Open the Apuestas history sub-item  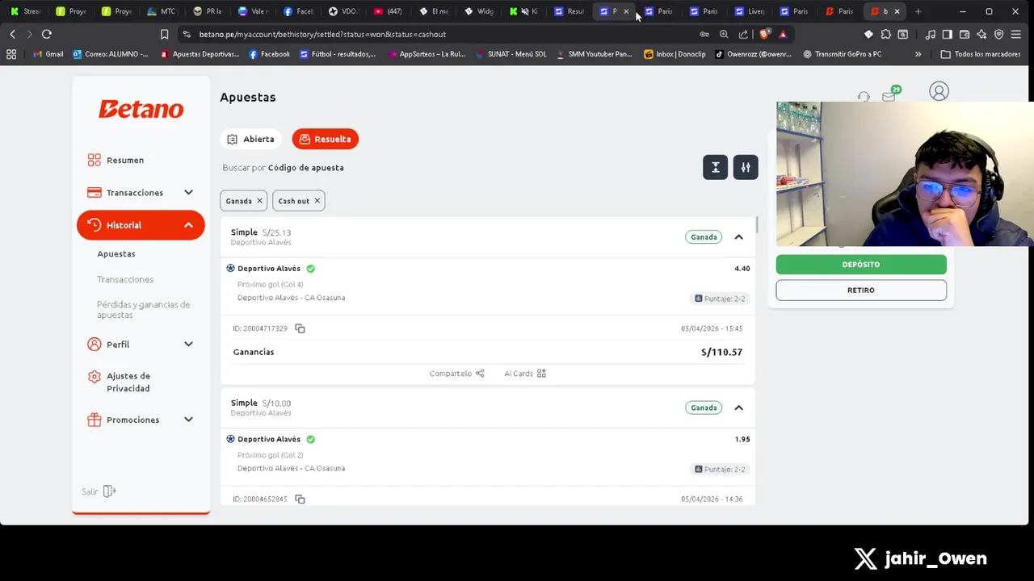click(x=116, y=253)
